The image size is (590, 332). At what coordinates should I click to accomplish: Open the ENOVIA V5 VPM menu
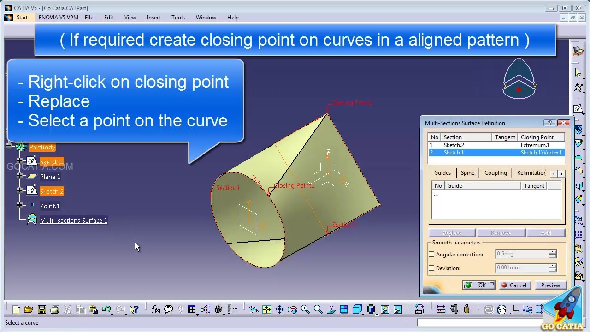point(59,18)
